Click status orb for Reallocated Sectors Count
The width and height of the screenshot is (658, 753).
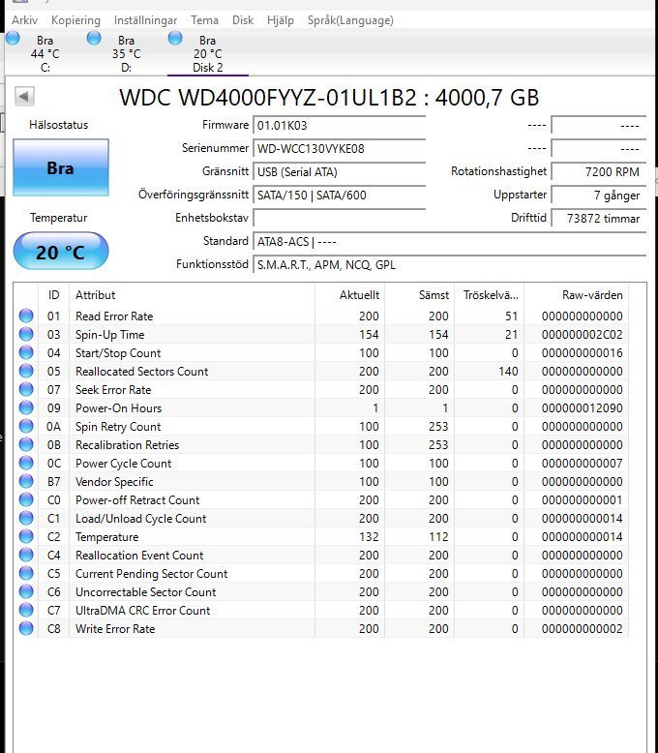(x=26, y=371)
